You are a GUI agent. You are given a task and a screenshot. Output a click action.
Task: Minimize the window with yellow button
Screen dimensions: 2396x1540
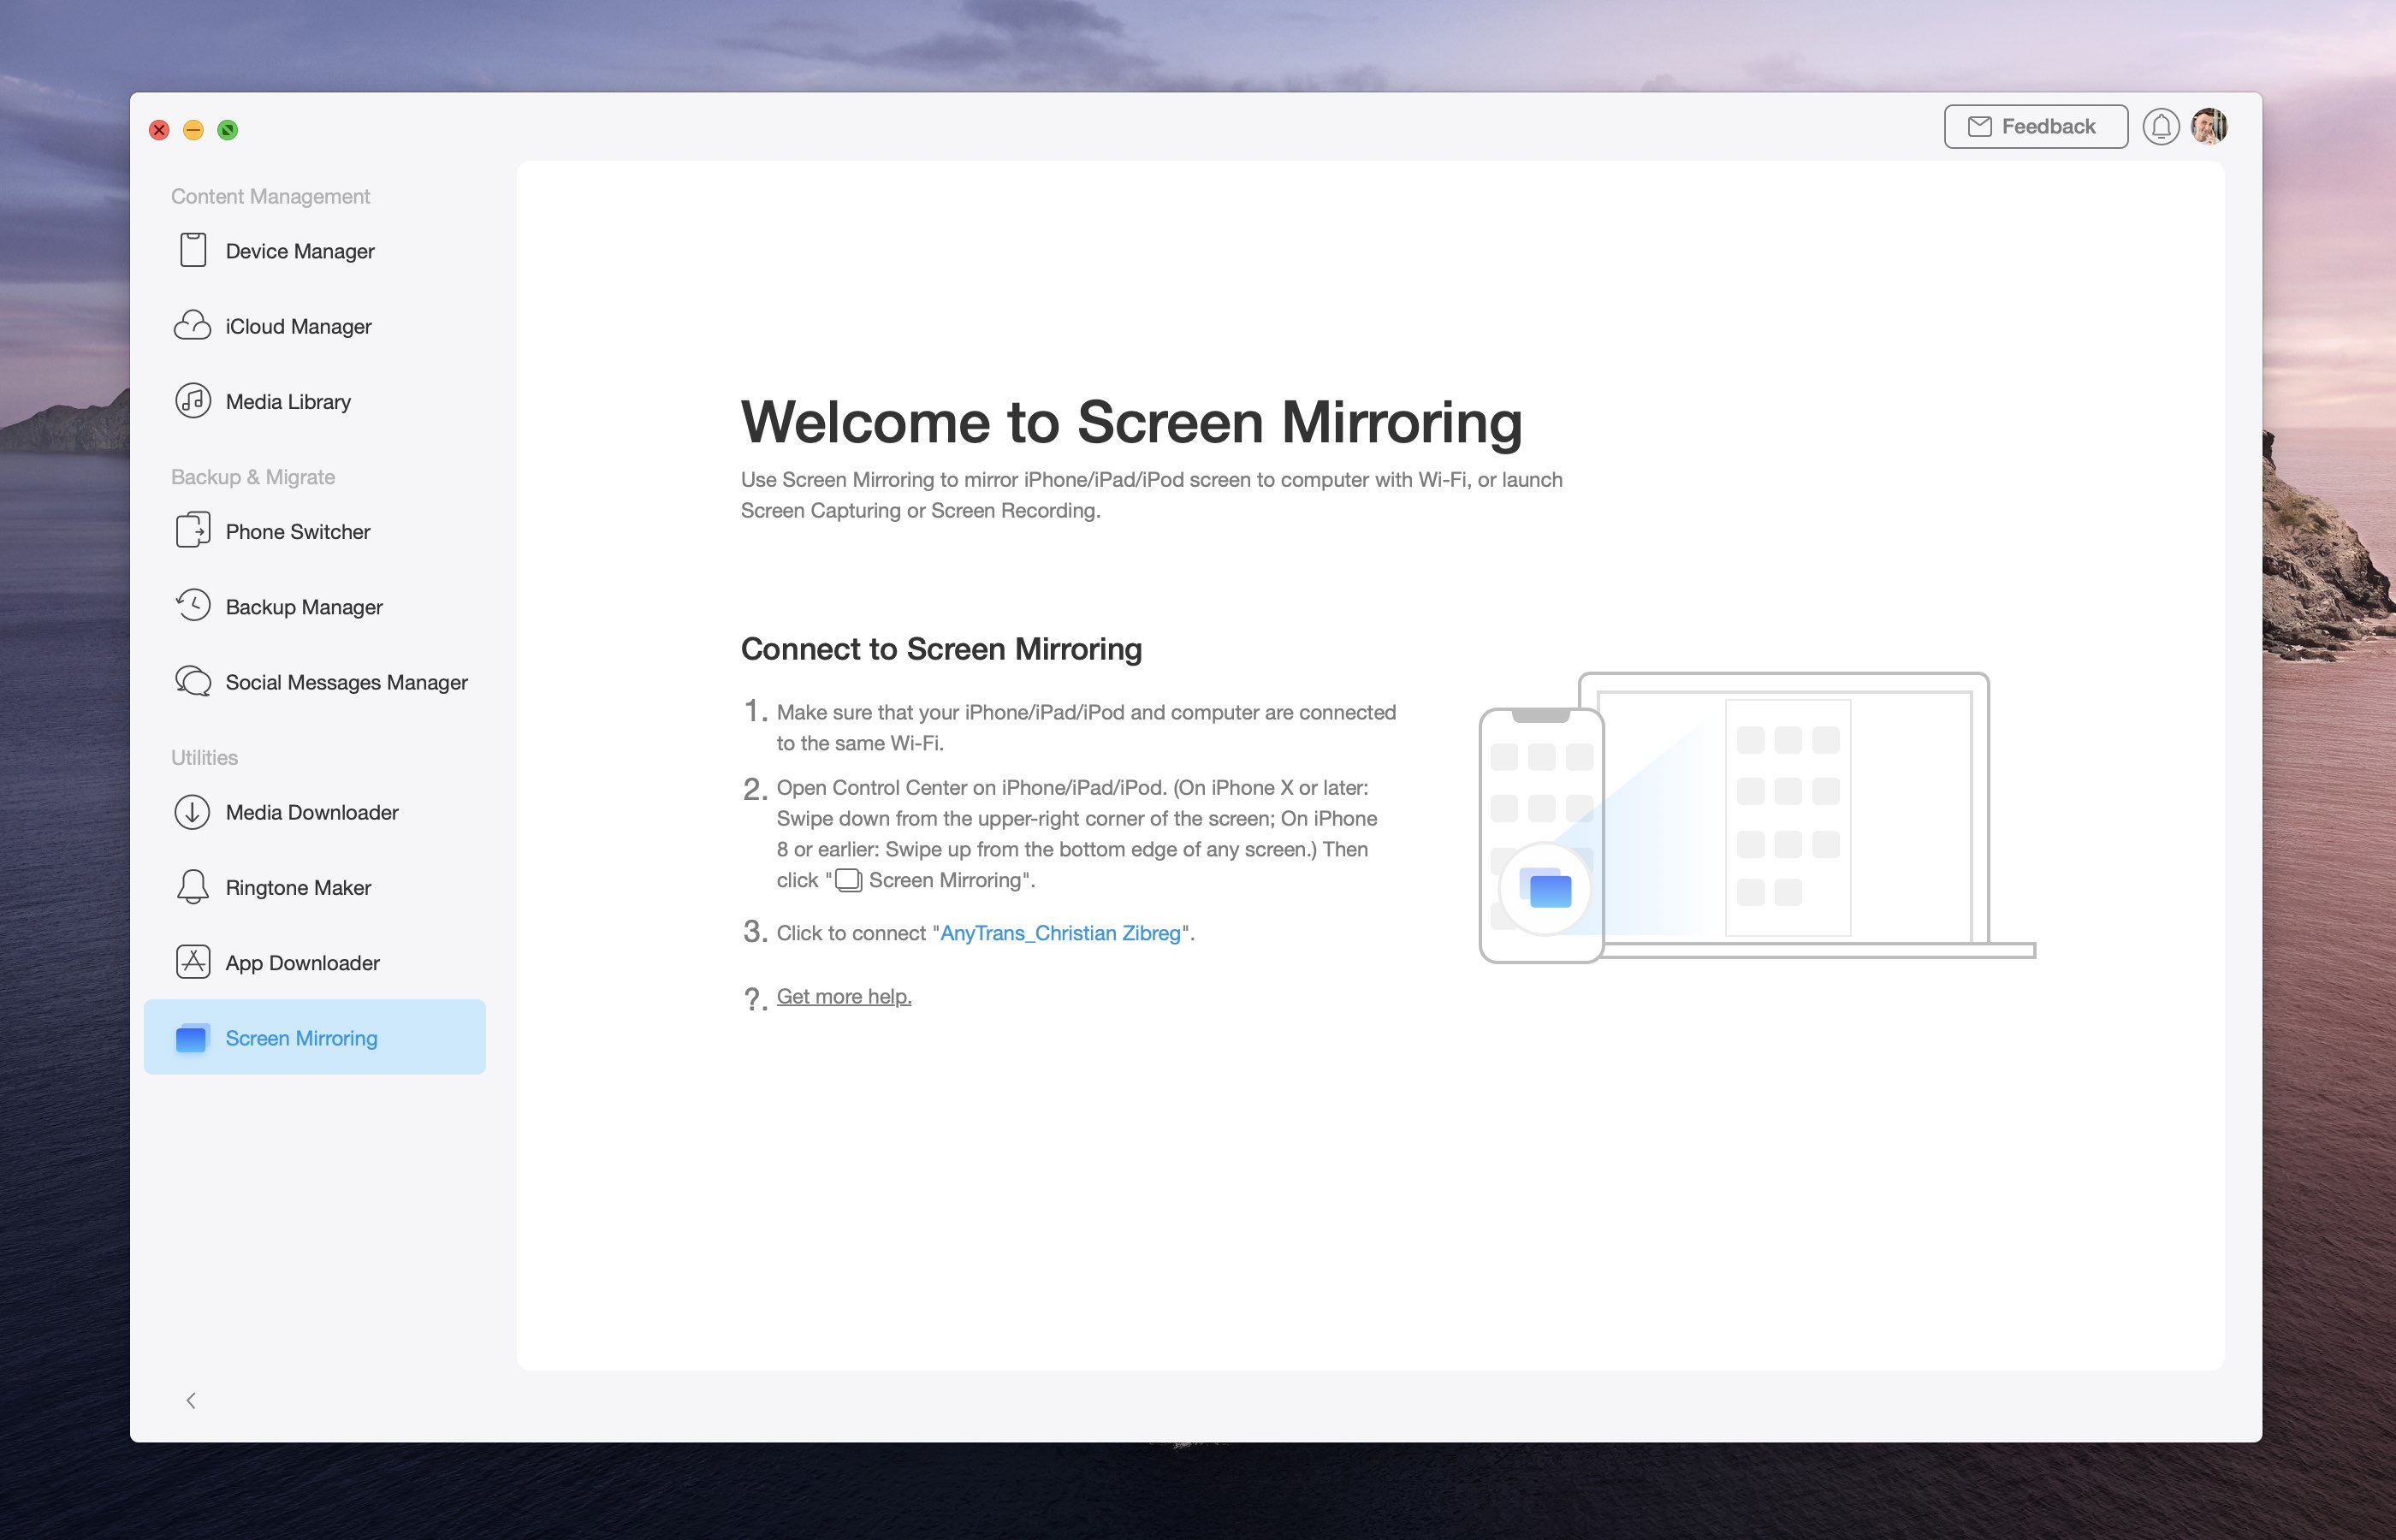pyautogui.click(x=193, y=130)
